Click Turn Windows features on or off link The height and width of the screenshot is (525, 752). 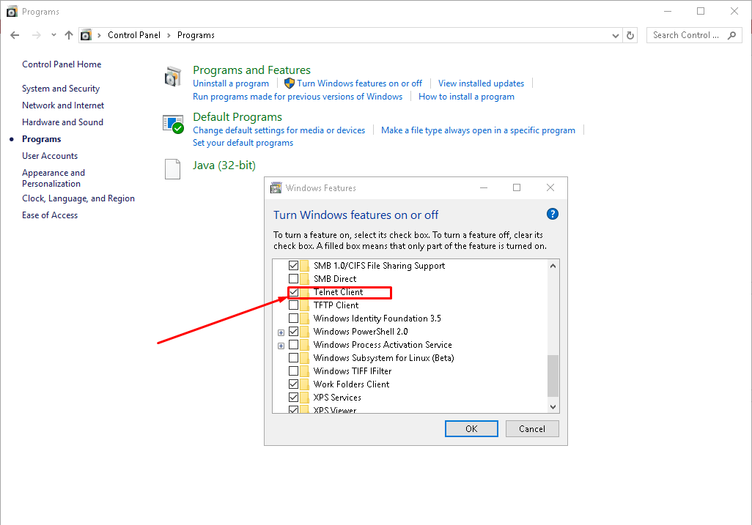359,83
